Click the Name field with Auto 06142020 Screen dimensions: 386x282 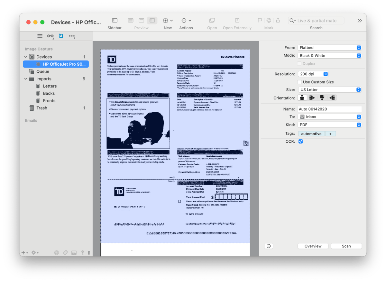click(329, 109)
